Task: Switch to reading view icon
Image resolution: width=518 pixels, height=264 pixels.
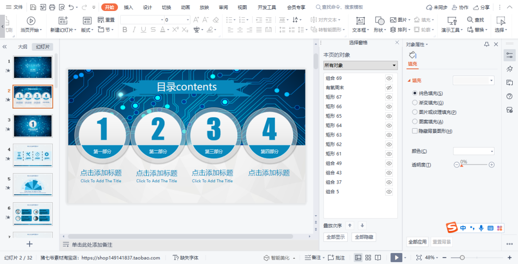Action: tap(378, 257)
